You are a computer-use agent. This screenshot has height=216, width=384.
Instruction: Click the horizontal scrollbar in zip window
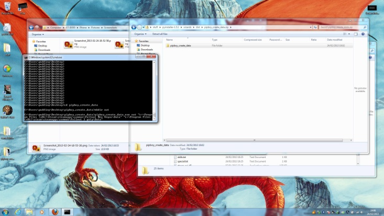tap(254, 140)
